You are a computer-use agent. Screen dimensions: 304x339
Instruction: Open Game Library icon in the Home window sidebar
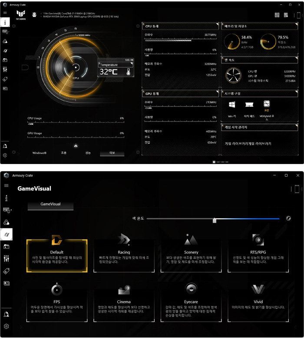coord(5,60)
